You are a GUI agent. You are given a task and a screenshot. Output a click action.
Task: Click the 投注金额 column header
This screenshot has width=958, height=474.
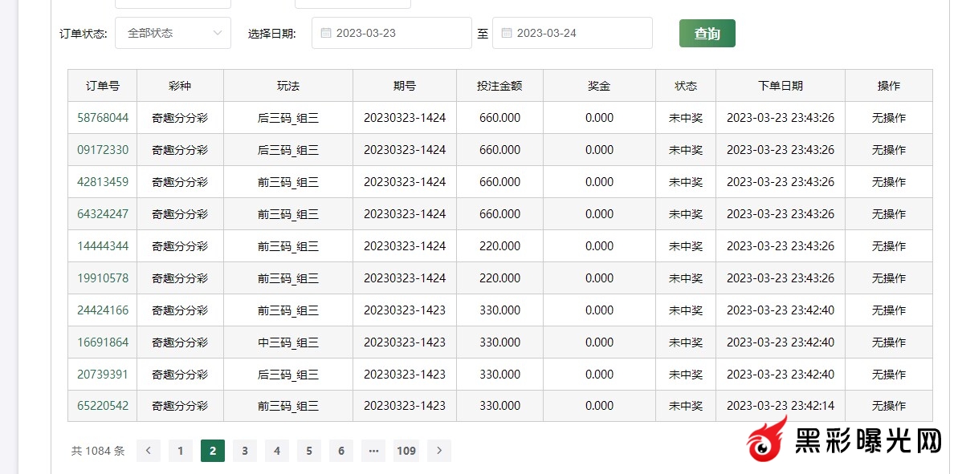tap(499, 86)
